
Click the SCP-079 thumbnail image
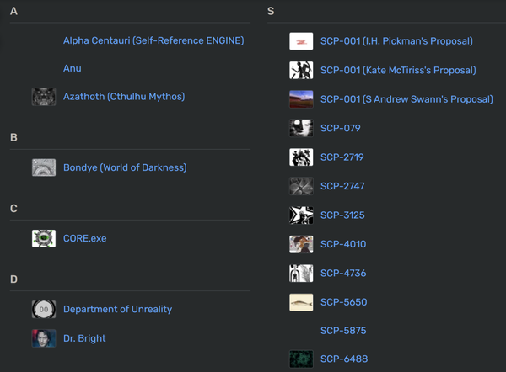point(301,128)
